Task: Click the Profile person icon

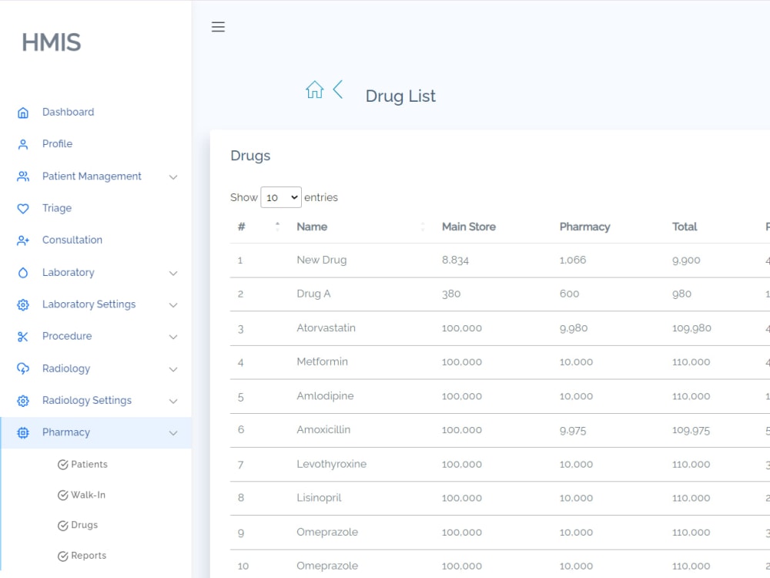Action: [23, 145]
